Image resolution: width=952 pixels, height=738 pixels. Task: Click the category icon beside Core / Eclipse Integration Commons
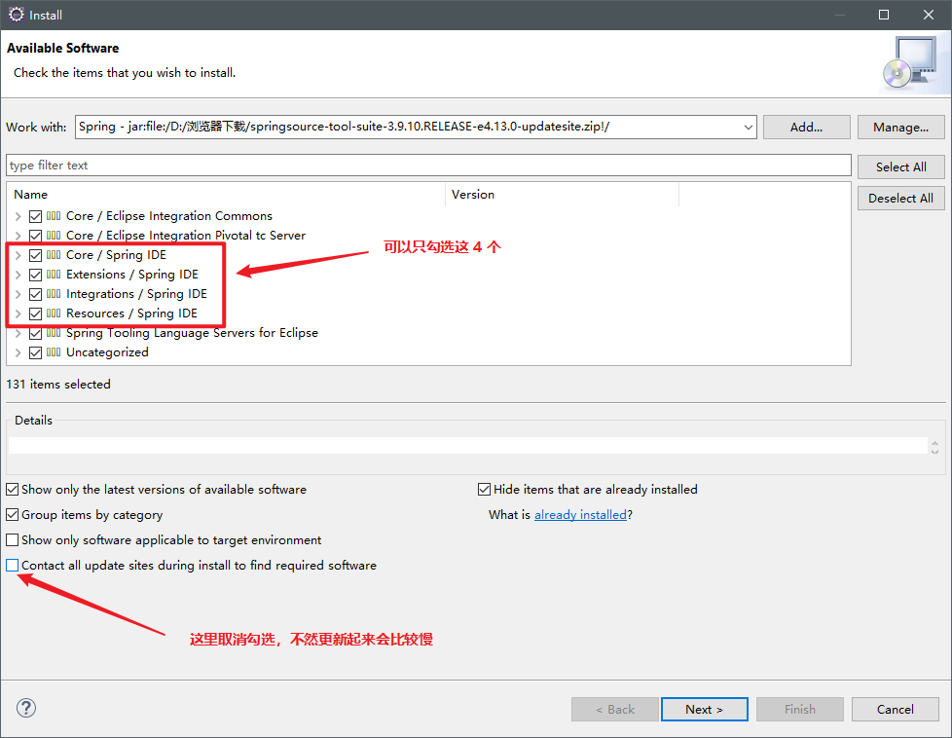tap(54, 215)
